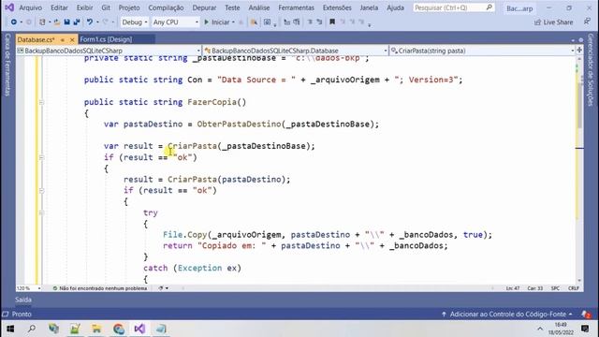Click the comment selected lines icon
This screenshot has width=599, height=337.
tap(310, 22)
